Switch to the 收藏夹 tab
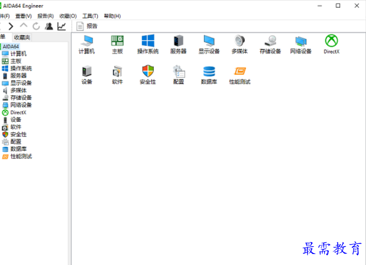 pyautogui.click(x=22, y=37)
